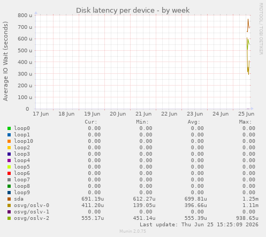Screen dimensions: 266x237
Task: Click the loop3 dark blue legend swatch
Action: point(9,154)
